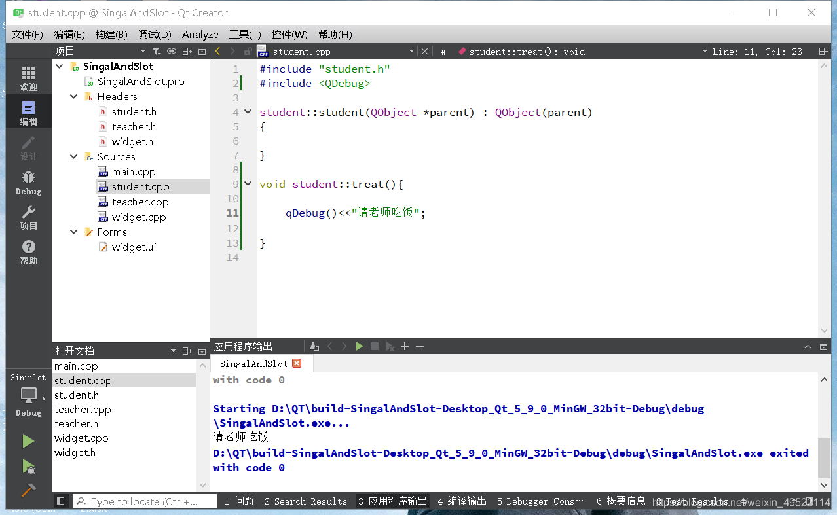Collapse the Forms folder
The height and width of the screenshot is (515, 837).
tap(74, 232)
